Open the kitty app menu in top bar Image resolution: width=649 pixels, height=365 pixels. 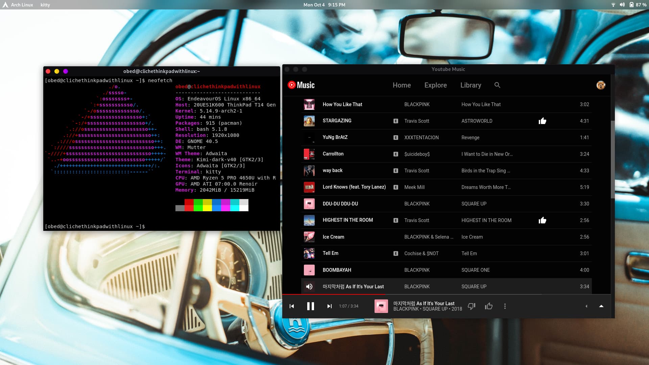(x=45, y=5)
